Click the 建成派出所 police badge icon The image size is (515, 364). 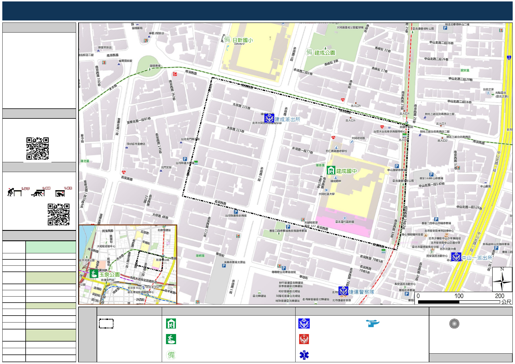coord(269,118)
